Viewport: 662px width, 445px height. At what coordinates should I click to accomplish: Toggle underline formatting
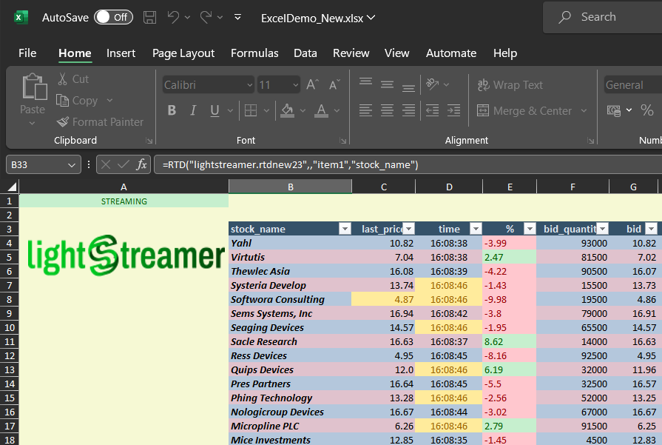tap(215, 110)
